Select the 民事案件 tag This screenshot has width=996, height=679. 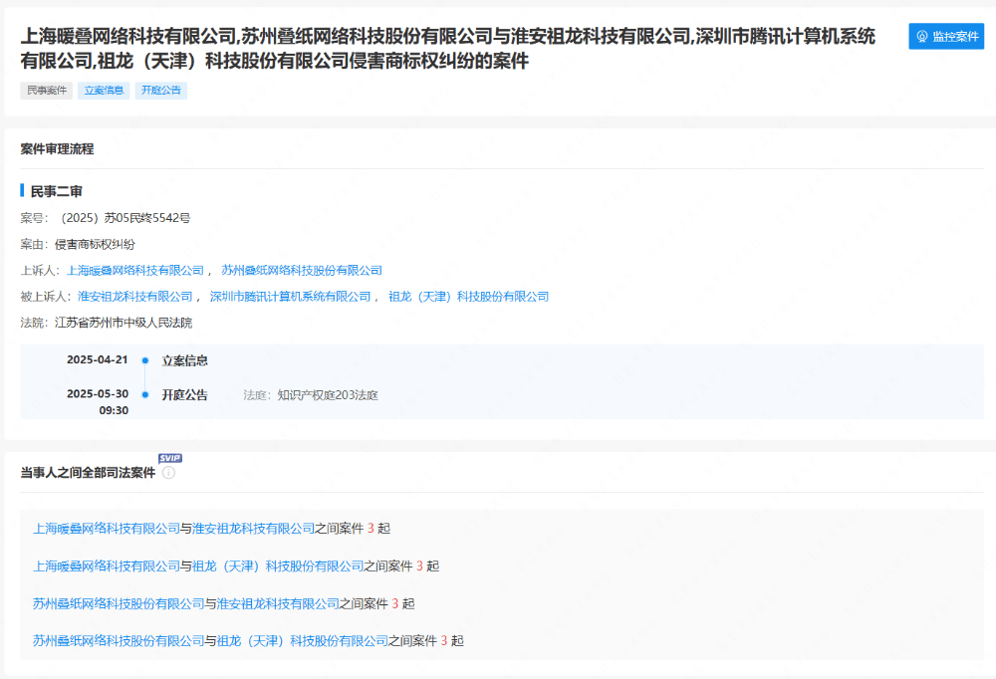(x=47, y=91)
